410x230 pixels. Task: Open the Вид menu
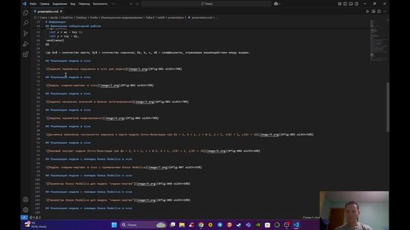72,4
